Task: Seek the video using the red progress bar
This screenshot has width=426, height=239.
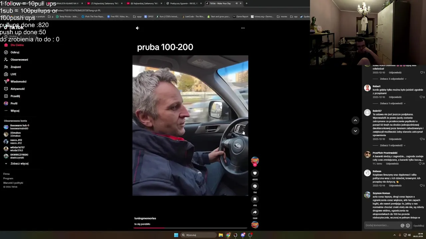Action: coord(190,228)
